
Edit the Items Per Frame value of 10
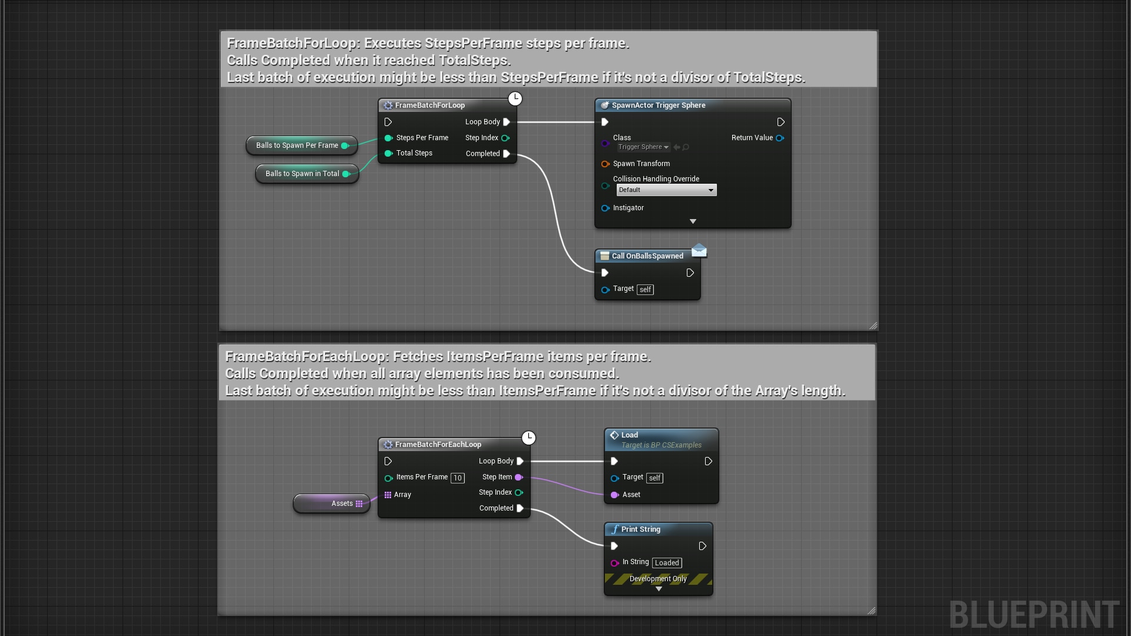pyautogui.click(x=458, y=478)
